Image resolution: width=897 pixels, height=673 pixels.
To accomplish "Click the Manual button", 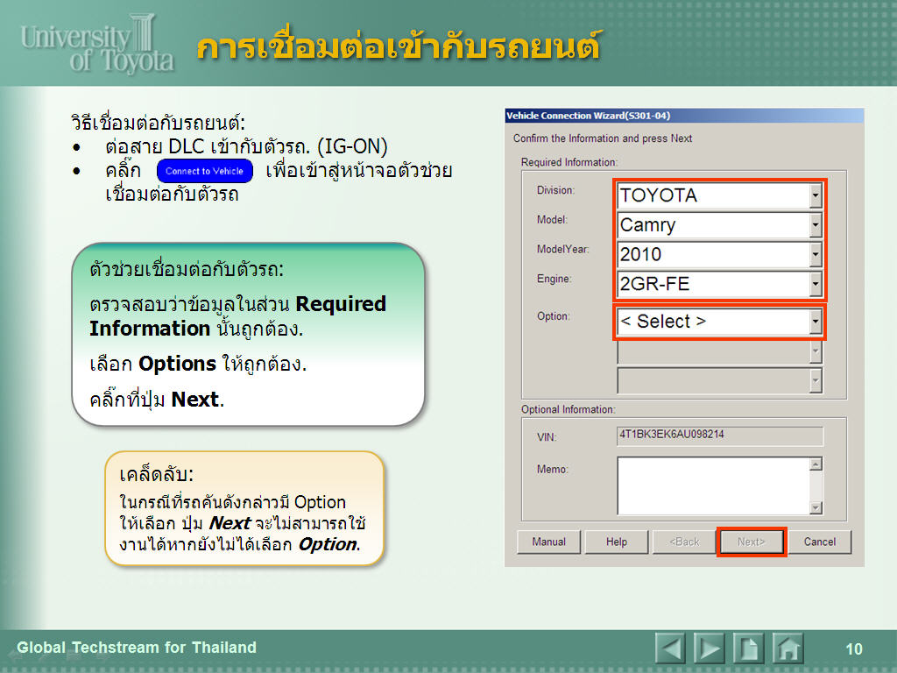I will point(548,542).
